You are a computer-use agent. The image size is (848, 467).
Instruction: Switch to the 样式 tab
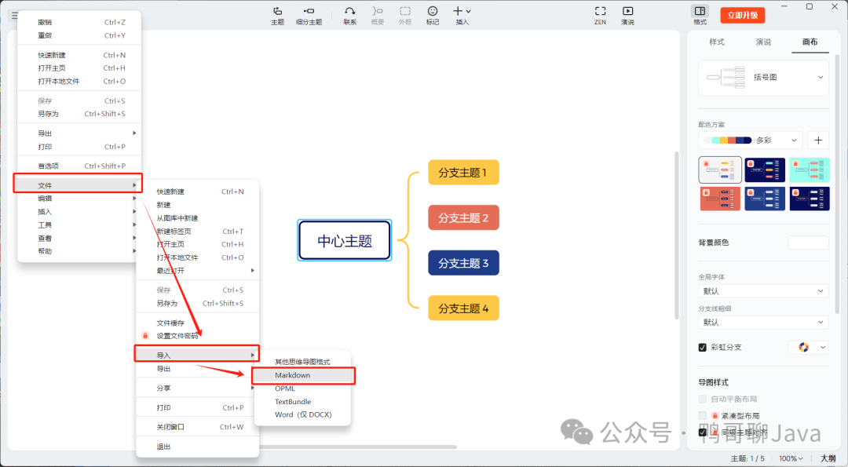[x=717, y=42]
